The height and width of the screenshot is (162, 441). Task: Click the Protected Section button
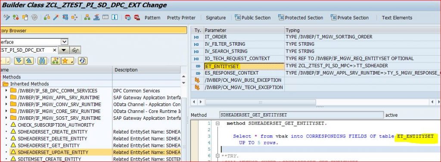[300, 17]
